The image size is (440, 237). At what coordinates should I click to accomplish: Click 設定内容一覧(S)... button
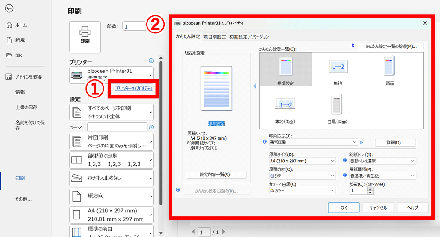pos(216,175)
